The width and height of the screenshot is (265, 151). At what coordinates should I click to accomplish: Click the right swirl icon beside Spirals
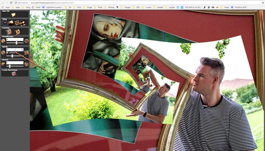(x=26, y=52)
